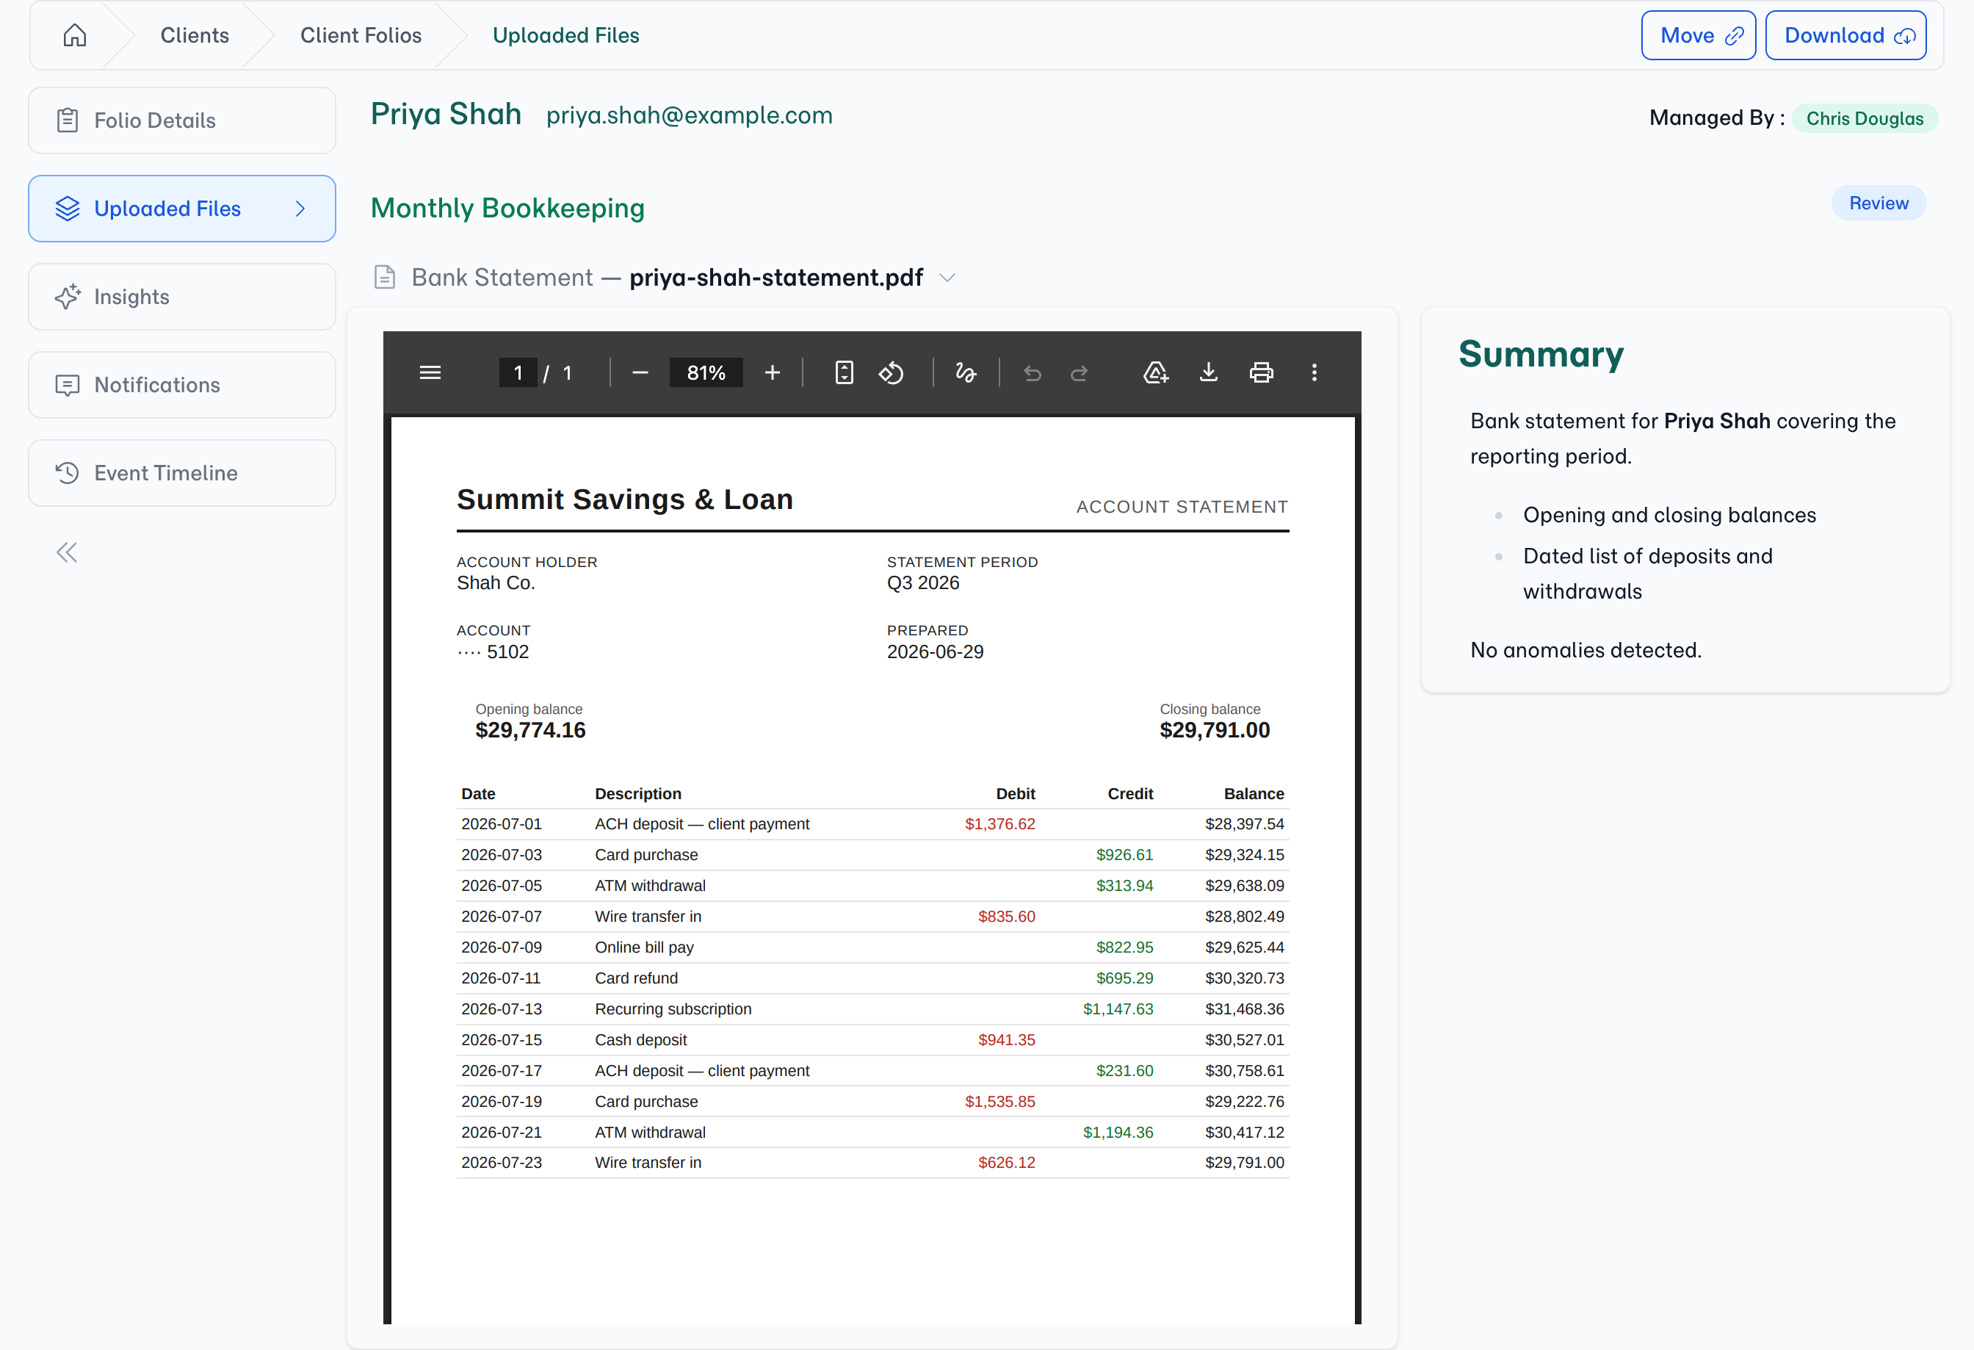Click the Card refund description
Image resolution: width=1974 pixels, height=1350 pixels.
[x=636, y=978]
